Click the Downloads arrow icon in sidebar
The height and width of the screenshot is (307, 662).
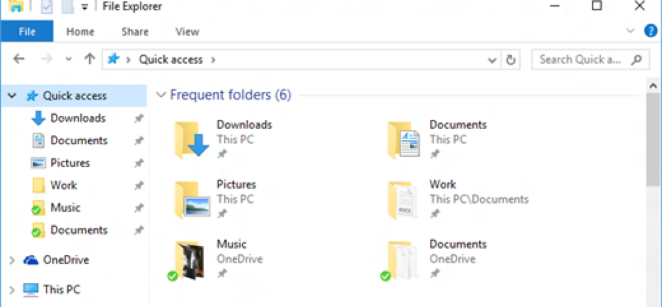(38, 118)
